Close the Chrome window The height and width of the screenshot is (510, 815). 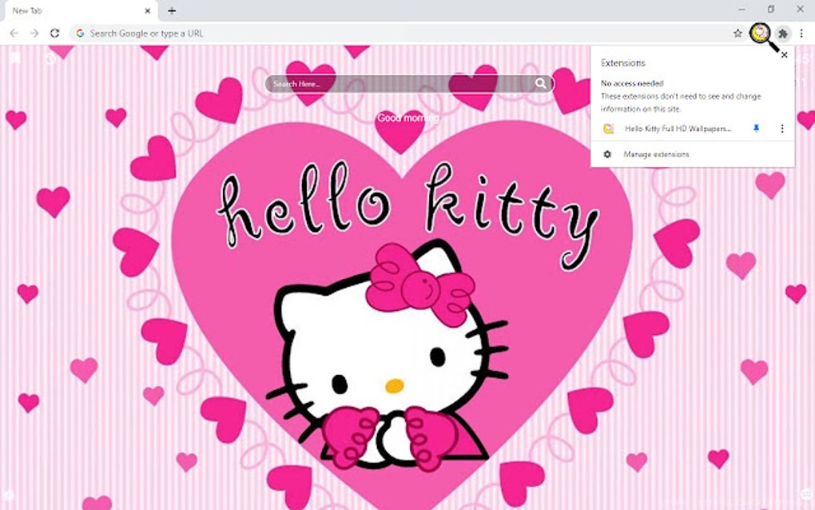pyautogui.click(x=801, y=10)
